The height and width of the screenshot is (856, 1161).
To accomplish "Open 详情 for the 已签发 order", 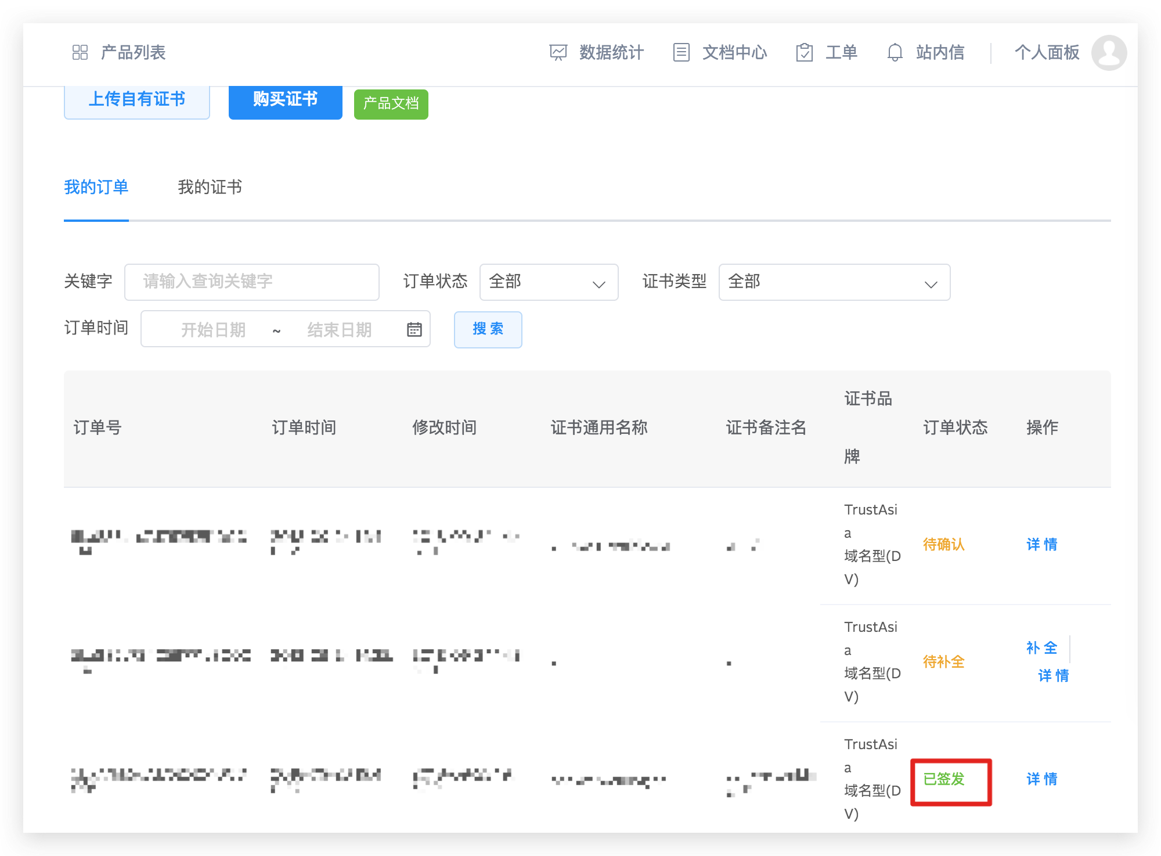I will coord(1041,779).
